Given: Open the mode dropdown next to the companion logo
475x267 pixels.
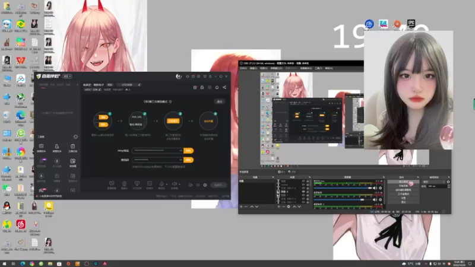Looking at the screenshot, I should pos(67,77).
